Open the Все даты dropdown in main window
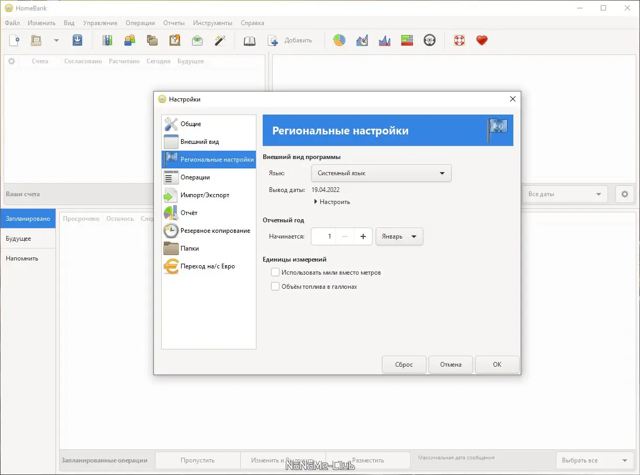This screenshot has width=640, height=475. tap(565, 194)
